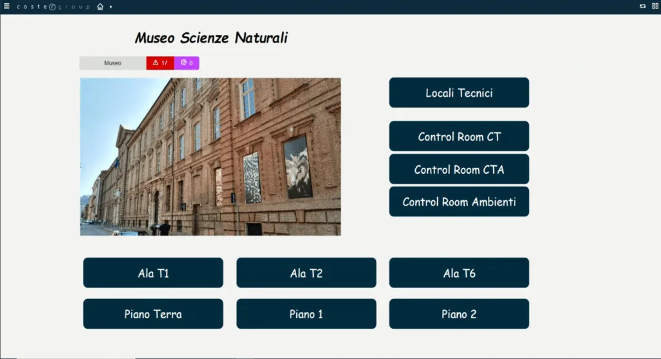This screenshot has width=661, height=359.
Task: Open the Piano 2 floor view
Action: (x=459, y=314)
